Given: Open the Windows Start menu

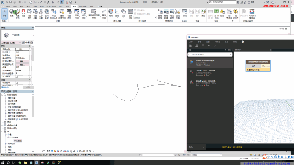Looking at the screenshot, I should (x=3, y=163).
